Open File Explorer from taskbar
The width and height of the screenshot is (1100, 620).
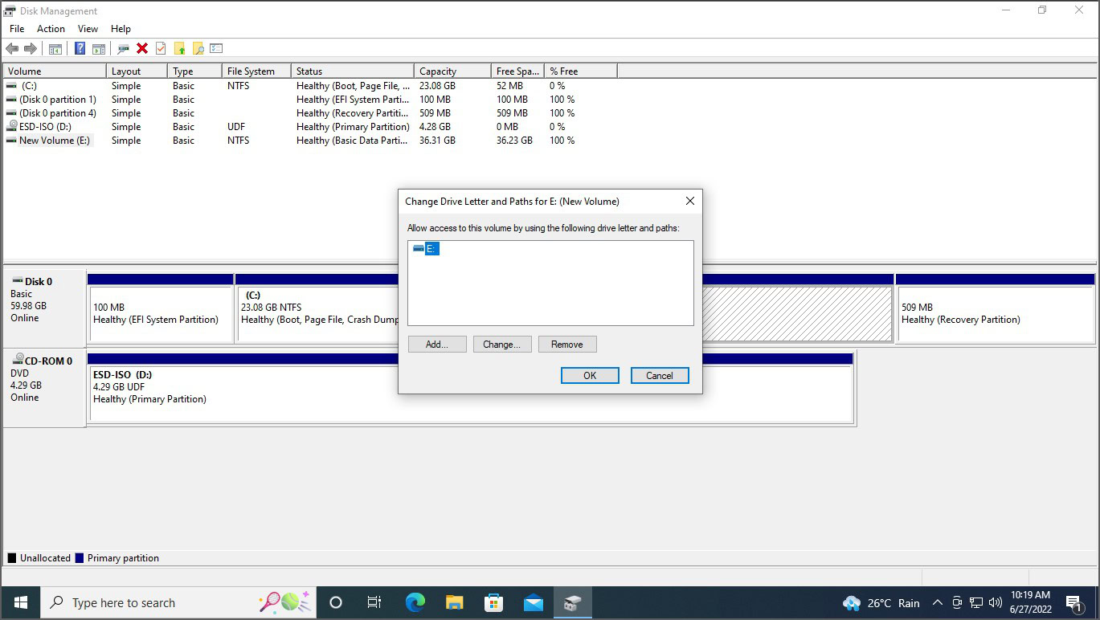coord(454,602)
